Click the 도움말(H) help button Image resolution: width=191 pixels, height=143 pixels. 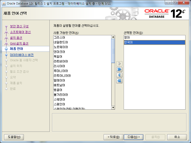click(x=14, y=137)
